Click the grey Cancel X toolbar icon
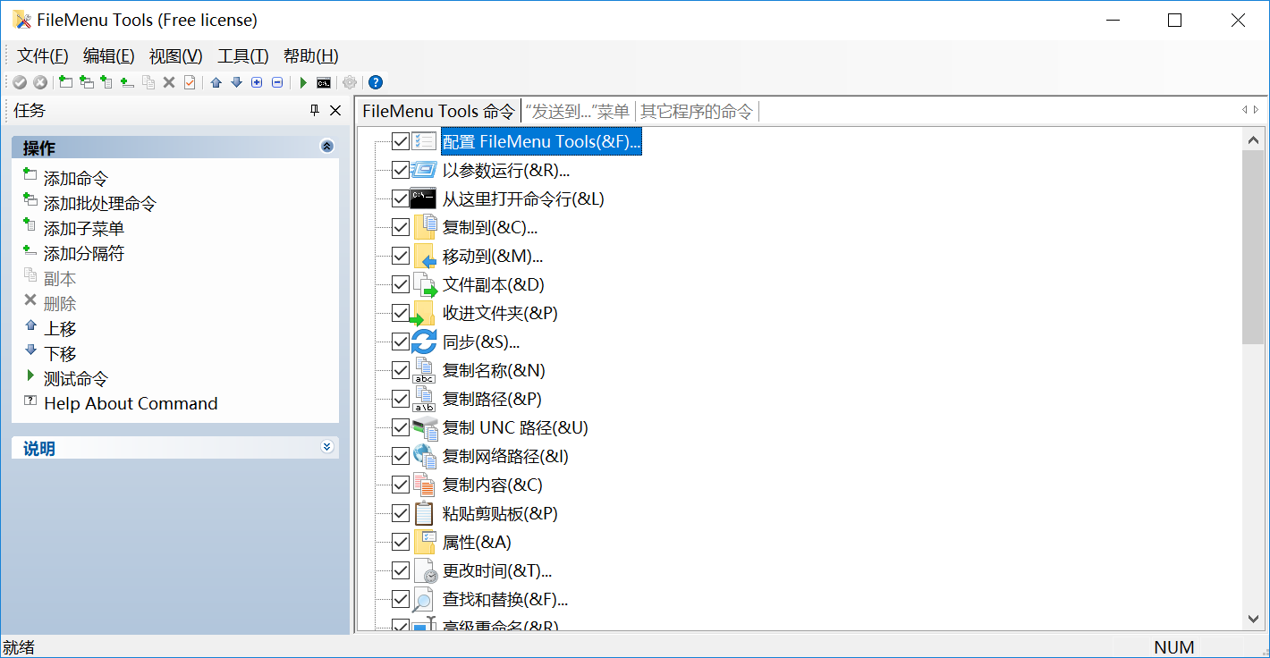Image resolution: width=1270 pixels, height=658 pixels. tap(40, 82)
